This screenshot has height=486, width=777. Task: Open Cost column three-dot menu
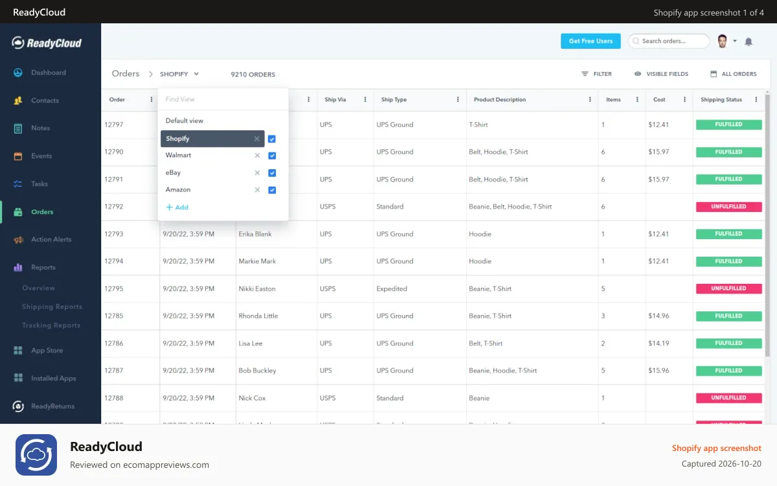point(684,100)
